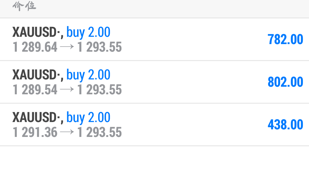This screenshot has width=309, height=174.
Task: Click buy 2.00 label in second row
Action: pyautogui.click(x=88, y=75)
